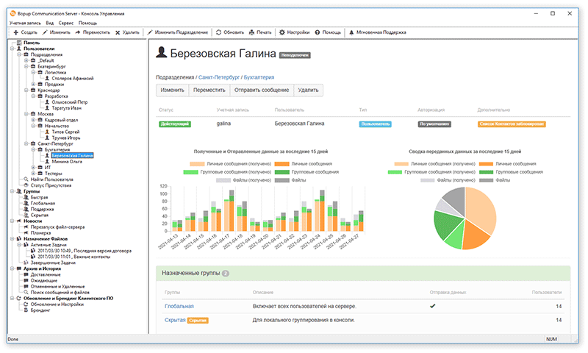Viewport: 588px width, 353px height.
Task: Click the Печать printer toolbar icon
Action: click(x=251, y=32)
